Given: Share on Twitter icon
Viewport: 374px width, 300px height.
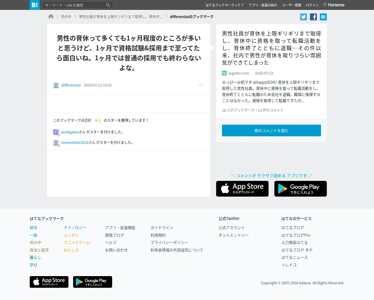Looking at the screenshot, I should (x=304, y=17).
